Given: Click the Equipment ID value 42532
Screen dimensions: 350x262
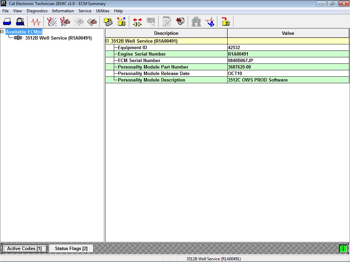Looking at the screenshot, I should [x=234, y=47].
